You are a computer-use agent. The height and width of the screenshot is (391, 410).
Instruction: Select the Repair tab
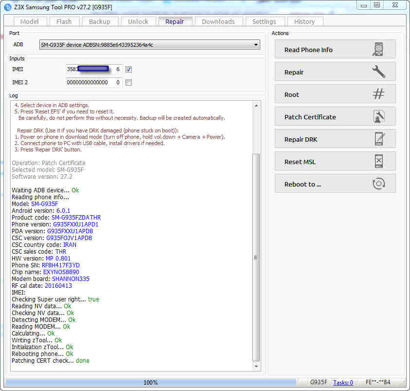click(175, 21)
